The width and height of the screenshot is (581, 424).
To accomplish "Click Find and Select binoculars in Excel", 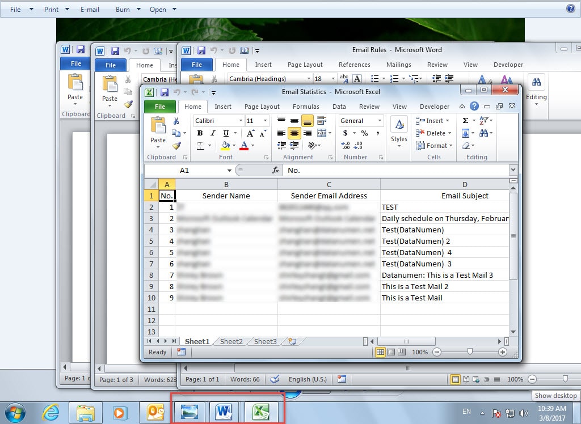I will pos(483,133).
